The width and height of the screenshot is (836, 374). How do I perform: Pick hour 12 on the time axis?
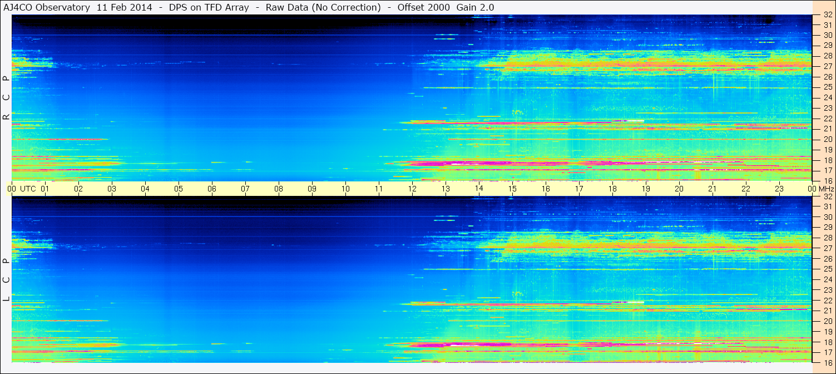tap(412, 189)
